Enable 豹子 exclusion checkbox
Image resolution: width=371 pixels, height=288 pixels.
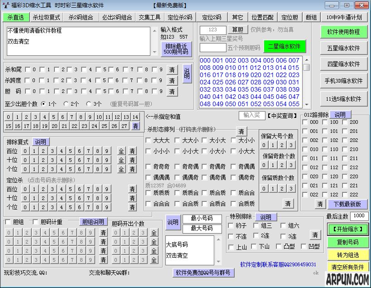coord(231,225)
